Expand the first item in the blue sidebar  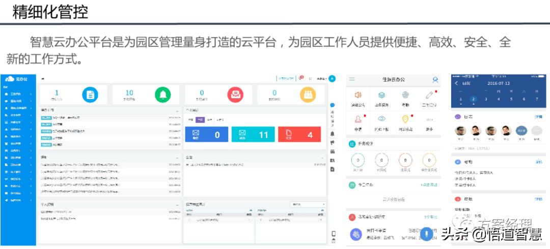pyautogui.click(x=18, y=94)
